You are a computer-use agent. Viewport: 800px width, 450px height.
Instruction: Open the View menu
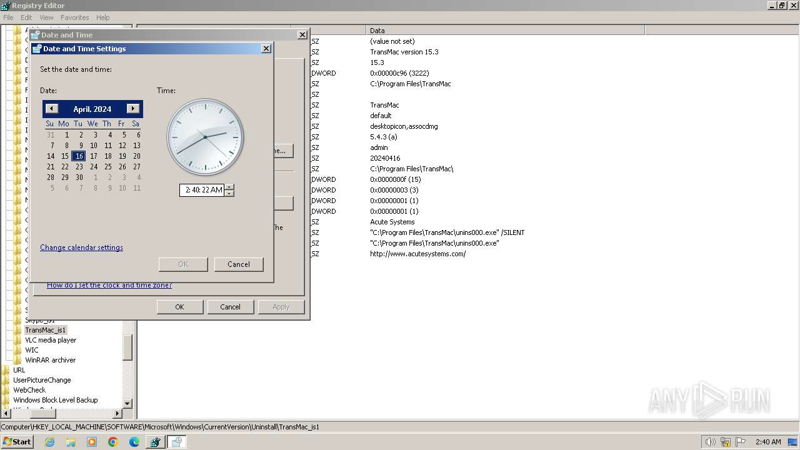point(46,17)
